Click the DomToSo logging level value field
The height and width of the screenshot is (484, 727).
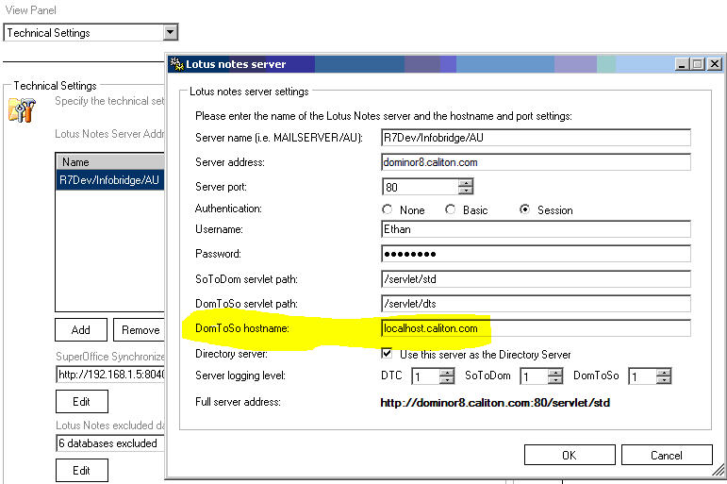(x=643, y=376)
